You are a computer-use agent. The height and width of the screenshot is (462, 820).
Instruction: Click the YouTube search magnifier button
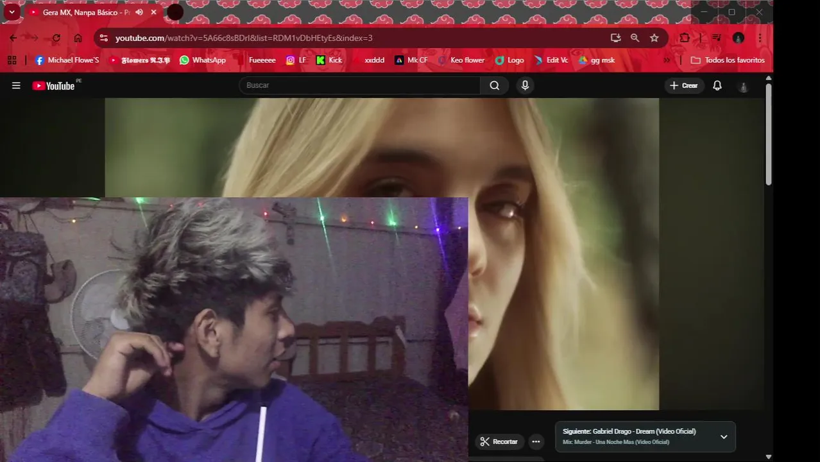[495, 85]
